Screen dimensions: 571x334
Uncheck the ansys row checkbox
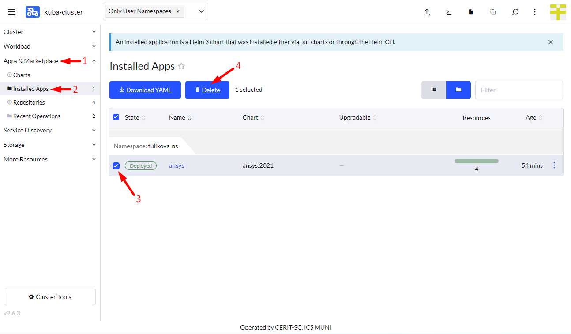(116, 165)
